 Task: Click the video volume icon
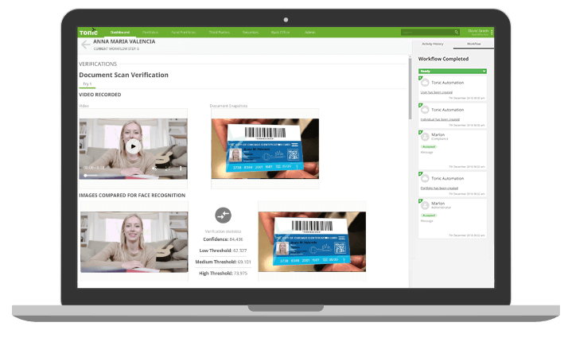(154, 169)
